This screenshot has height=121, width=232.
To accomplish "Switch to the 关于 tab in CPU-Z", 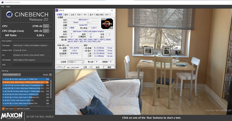I will tap(107, 15).
